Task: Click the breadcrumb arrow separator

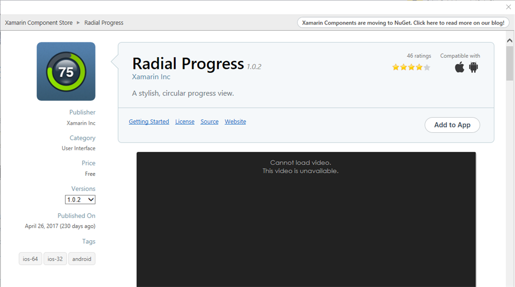Action: (78, 23)
